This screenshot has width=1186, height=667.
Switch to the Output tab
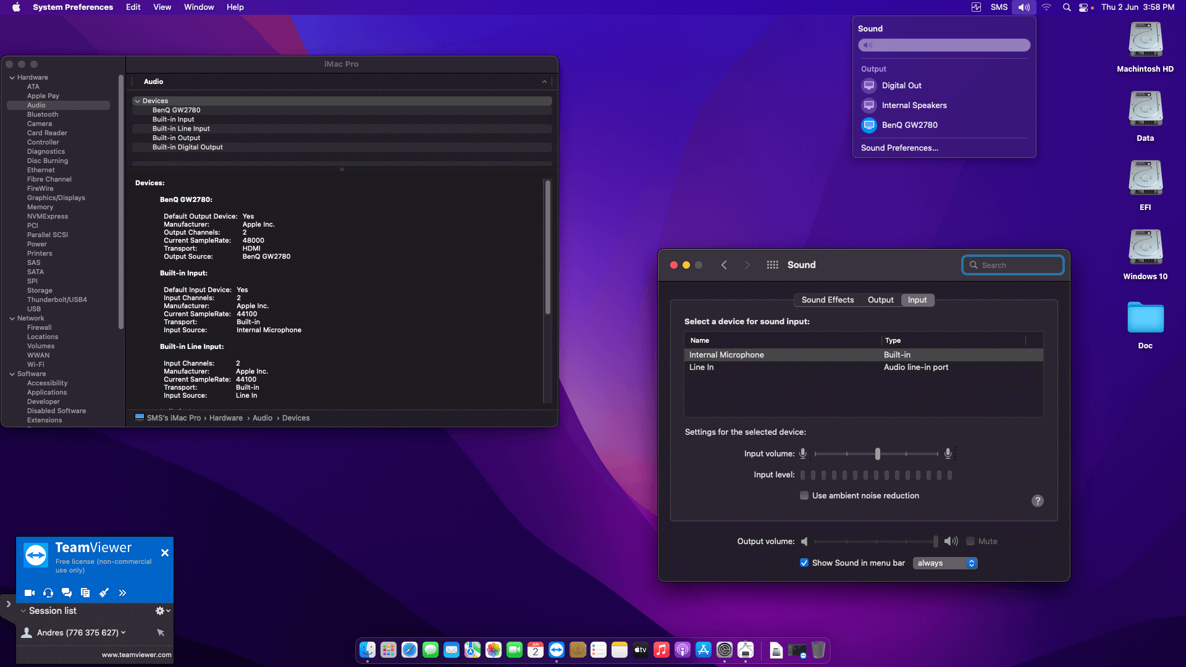(x=880, y=300)
